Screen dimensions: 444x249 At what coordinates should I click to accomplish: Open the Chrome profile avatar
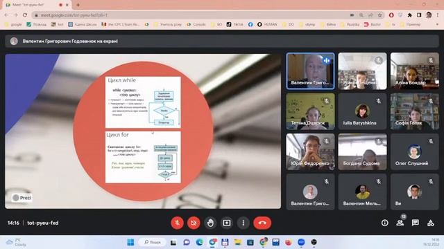coord(429,15)
